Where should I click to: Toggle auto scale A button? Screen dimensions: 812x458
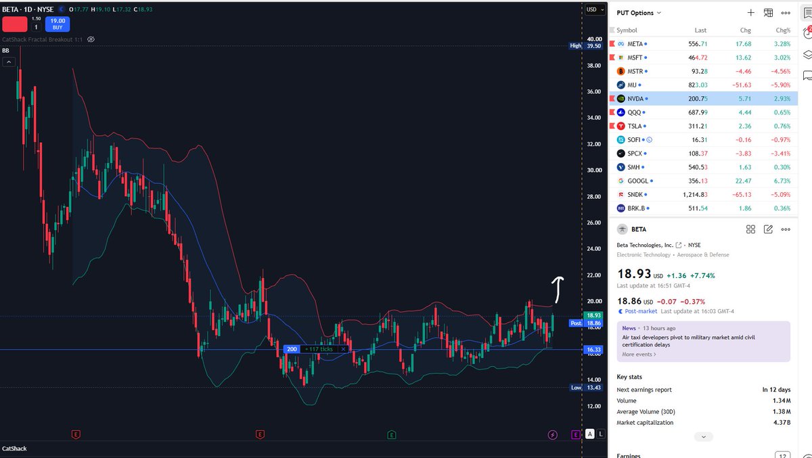[590, 434]
